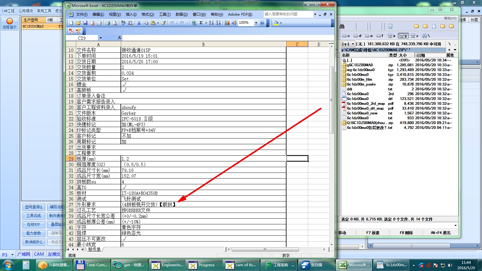
Task: Open the Chart Wizard icon
Action: point(227,23)
